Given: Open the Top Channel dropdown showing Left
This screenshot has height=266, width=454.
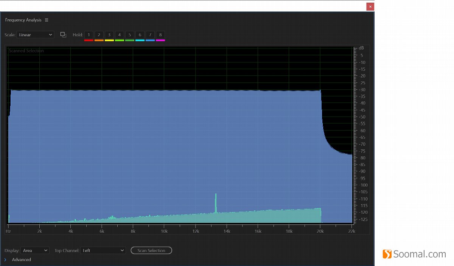Looking at the screenshot, I should pyautogui.click(x=103, y=250).
